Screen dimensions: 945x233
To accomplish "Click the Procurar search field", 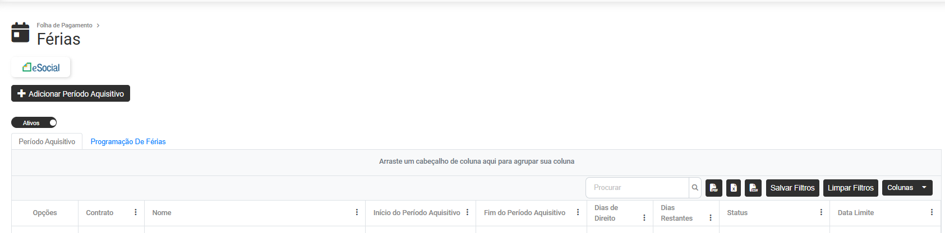I will (x=637, y=188).
